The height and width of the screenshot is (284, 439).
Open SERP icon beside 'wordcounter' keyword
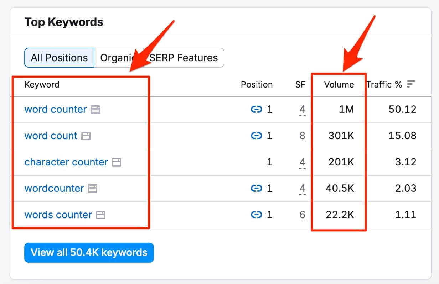pos(93,189)
